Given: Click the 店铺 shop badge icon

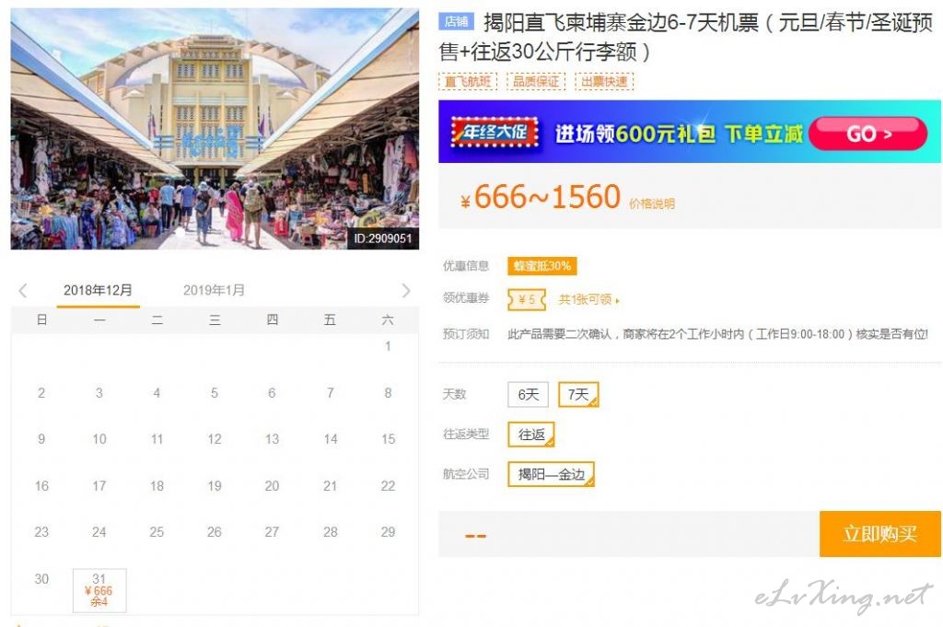Looking at the screenshot, I should coord(456,22).
